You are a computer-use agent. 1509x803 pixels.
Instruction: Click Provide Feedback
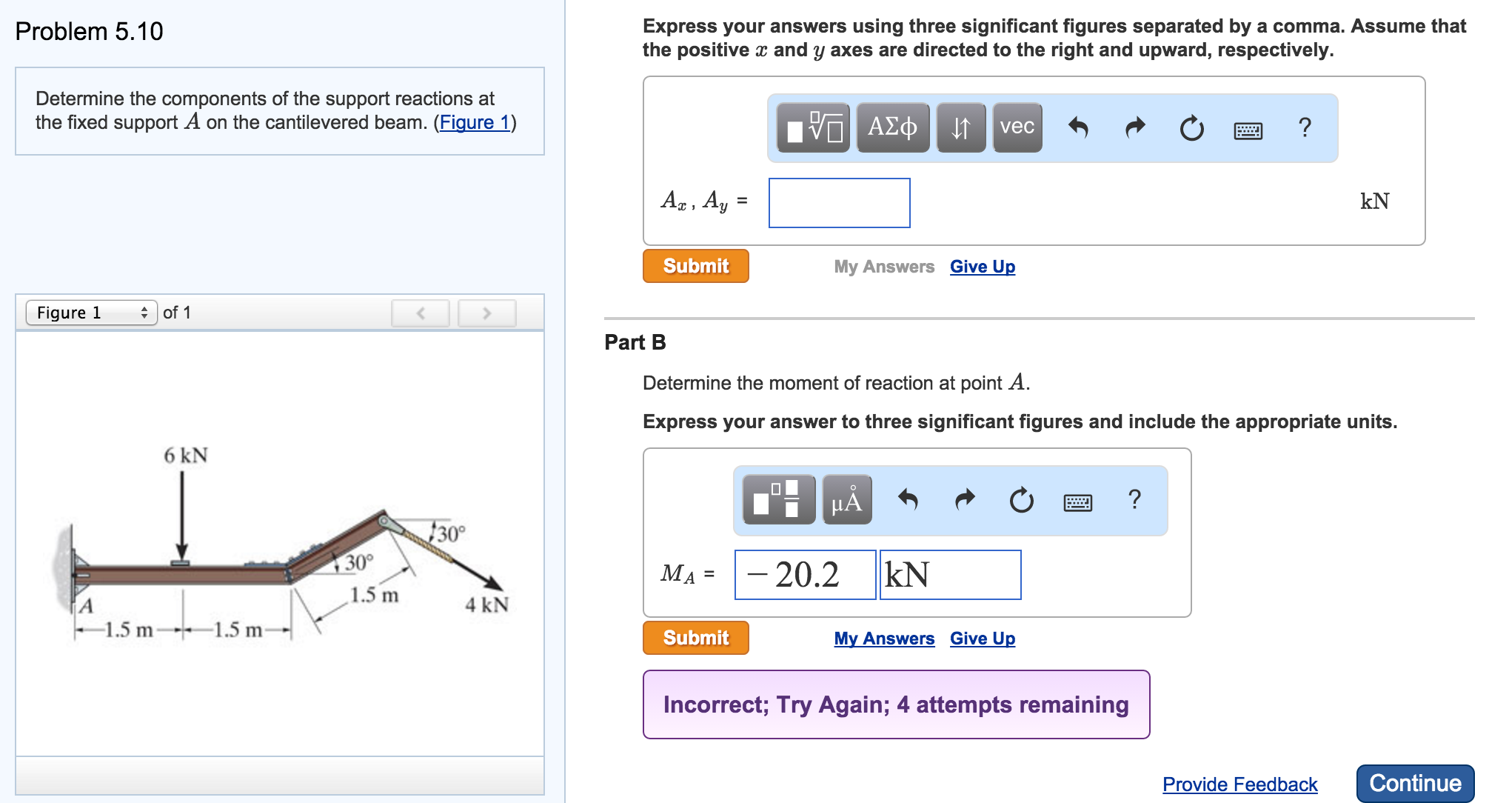pyautogui.click(x=1239, y=784)
